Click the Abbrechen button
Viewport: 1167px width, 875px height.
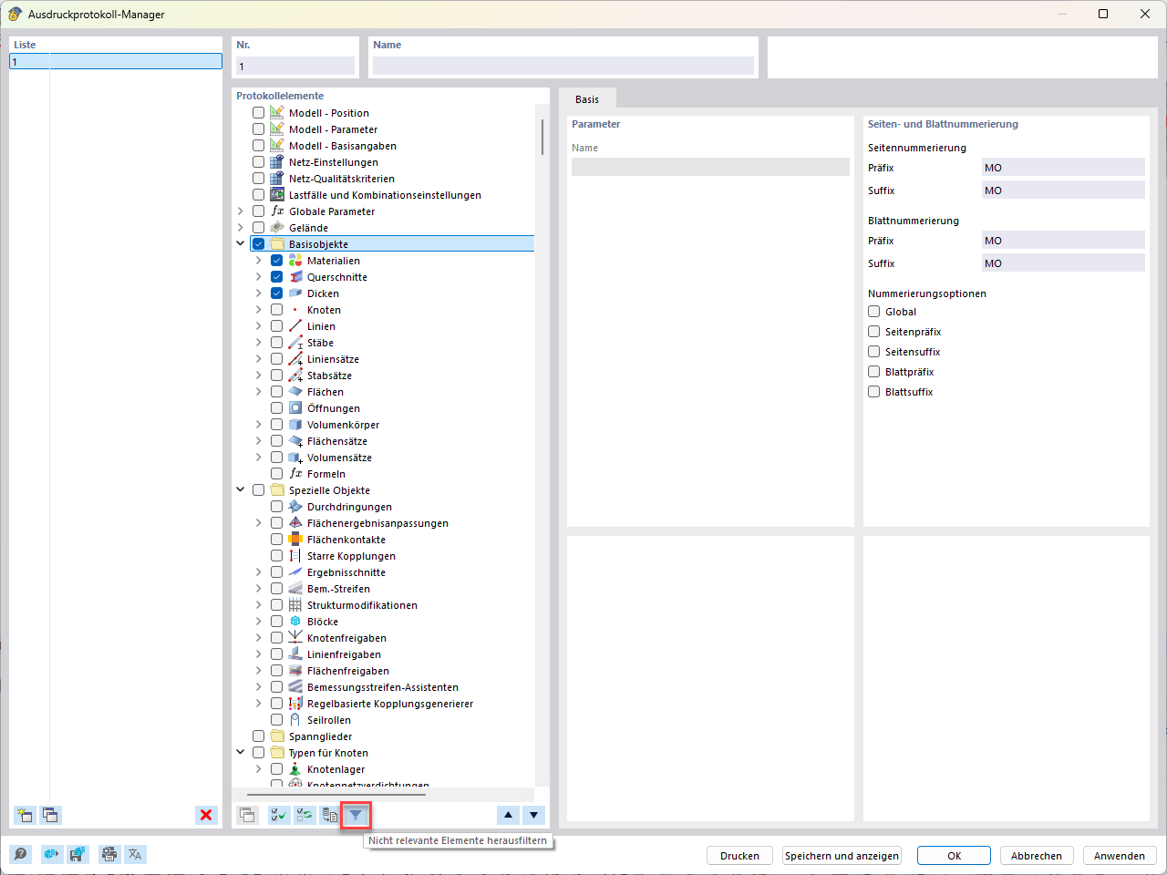[x=1037, y=856]
